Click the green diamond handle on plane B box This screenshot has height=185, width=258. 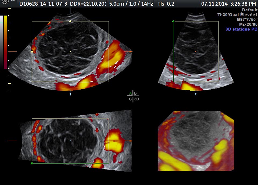tap(173, 21)
